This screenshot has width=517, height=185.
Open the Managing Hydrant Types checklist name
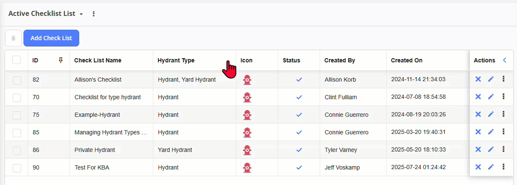coord(110,132)
